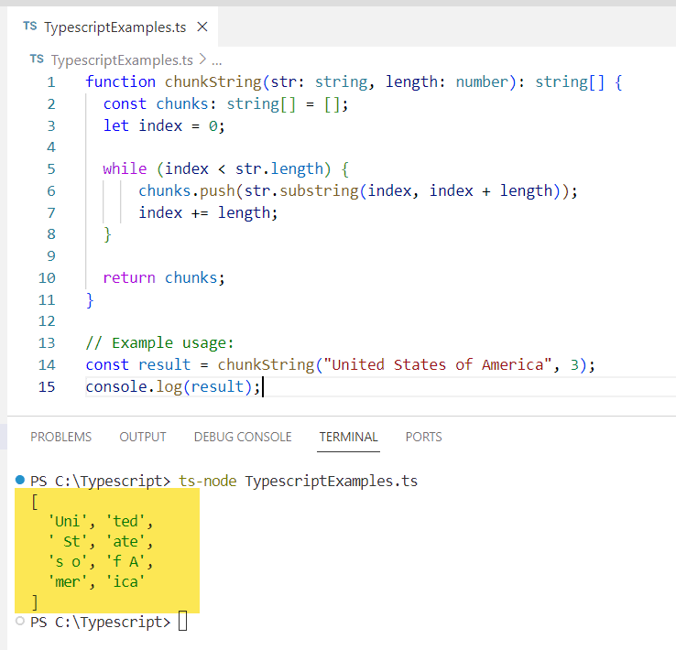Image resolution: width=676 pixels, height=650 pixels.
Task: Click 'ts-node' command in the terminal
Action: (208, 481)
